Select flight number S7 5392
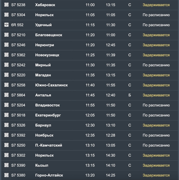This screenshot has height=180, width=179. (x=18, y=135)
